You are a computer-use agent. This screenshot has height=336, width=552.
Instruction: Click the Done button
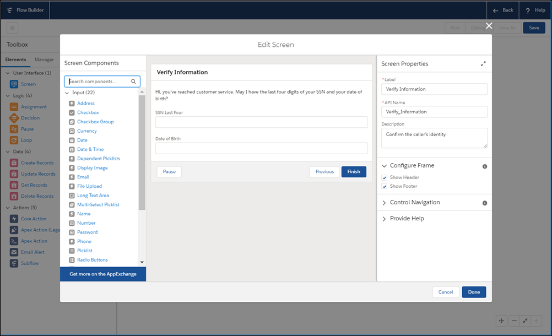point(474,292)
